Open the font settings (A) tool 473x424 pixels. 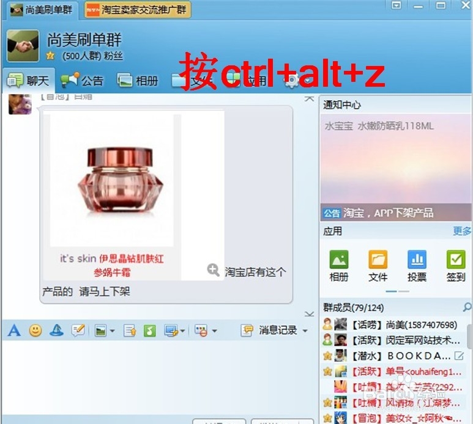click(14, 331)
